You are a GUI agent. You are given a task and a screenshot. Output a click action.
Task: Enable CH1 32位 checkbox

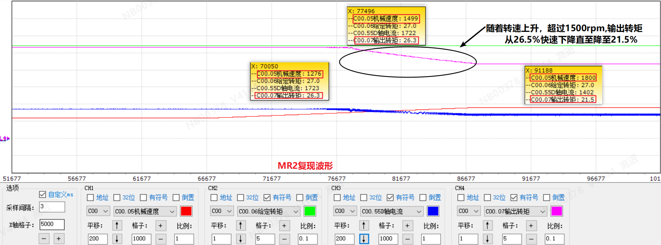[x=117, y=198]
